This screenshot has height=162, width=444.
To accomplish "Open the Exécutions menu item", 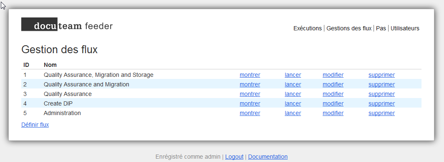I will point(308,28).
